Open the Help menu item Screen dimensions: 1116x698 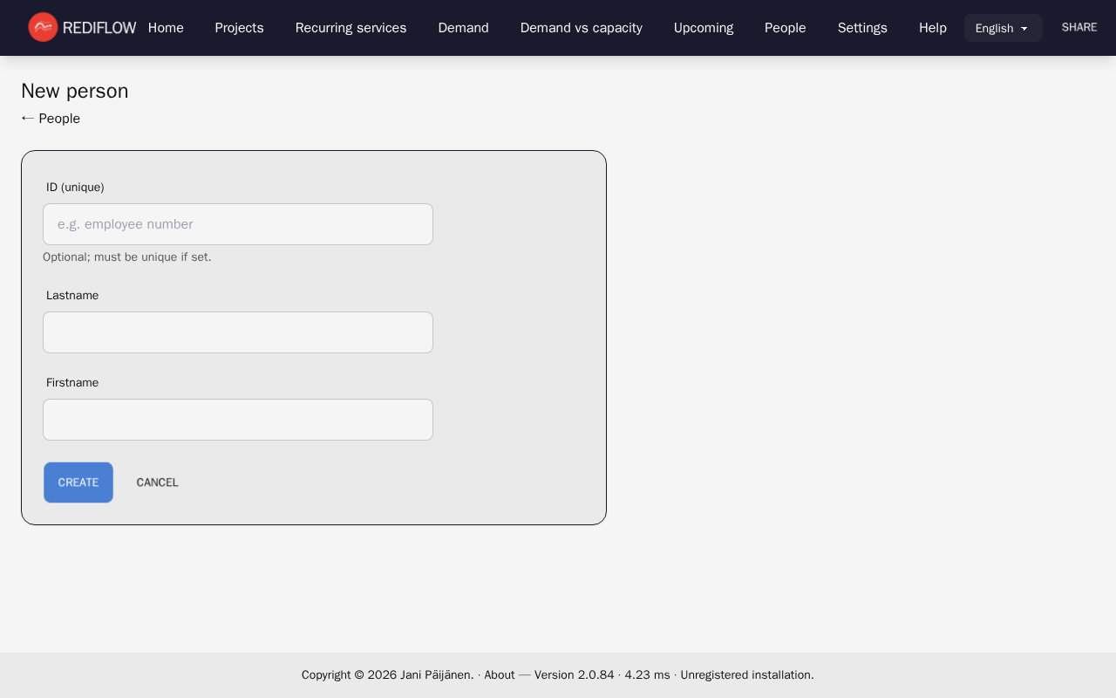[932, 28]
